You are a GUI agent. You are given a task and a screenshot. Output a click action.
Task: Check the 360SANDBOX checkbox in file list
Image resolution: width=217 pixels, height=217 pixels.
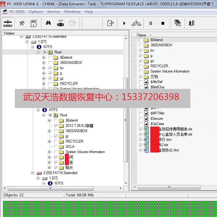point(141,45)
